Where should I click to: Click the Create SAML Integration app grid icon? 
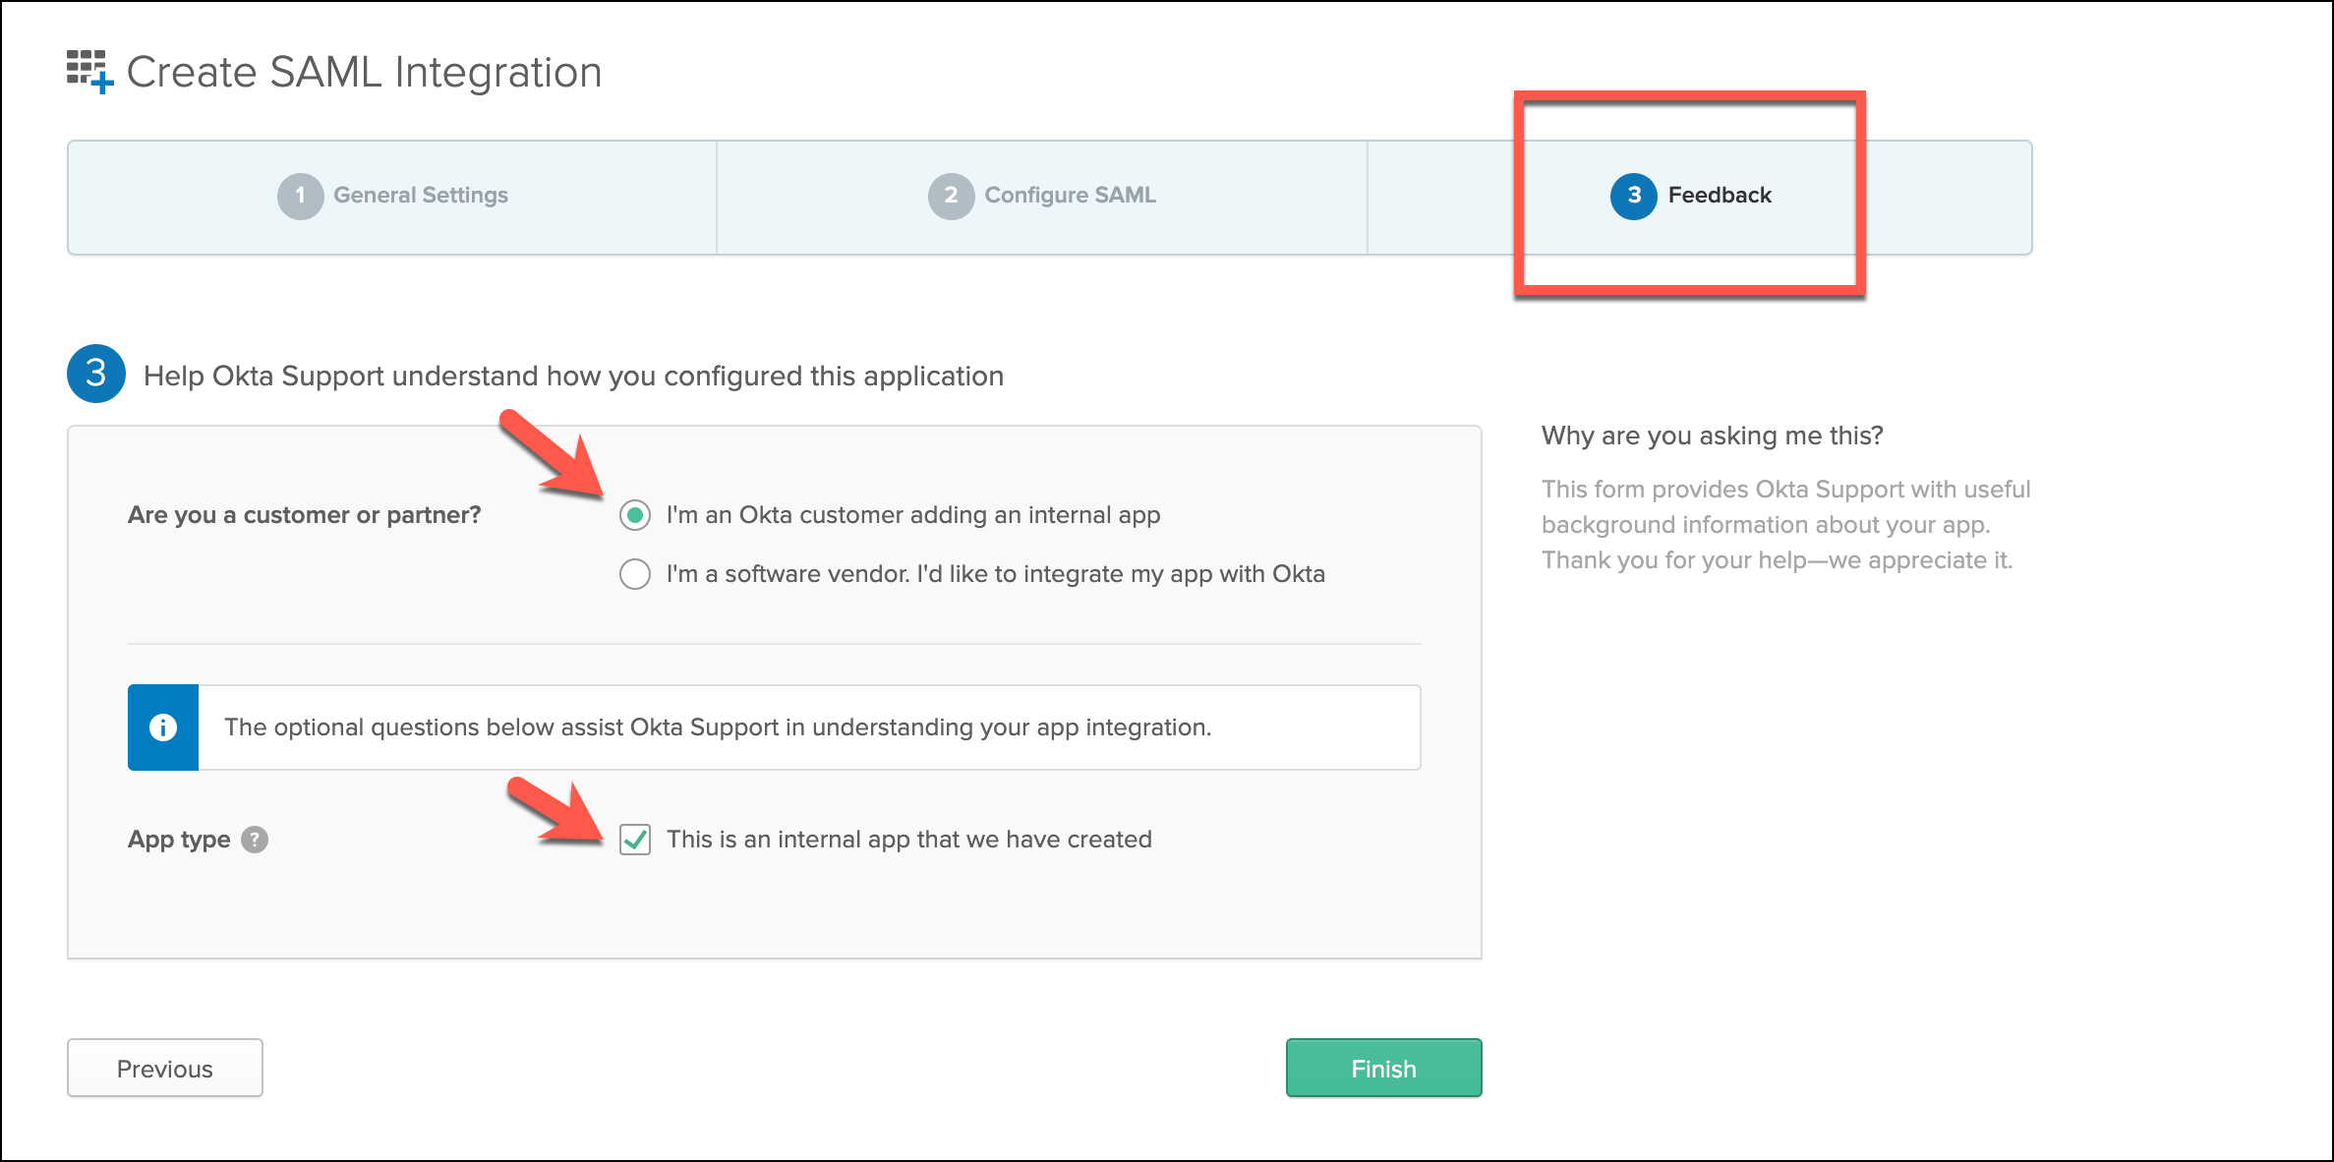pos(89,72)
